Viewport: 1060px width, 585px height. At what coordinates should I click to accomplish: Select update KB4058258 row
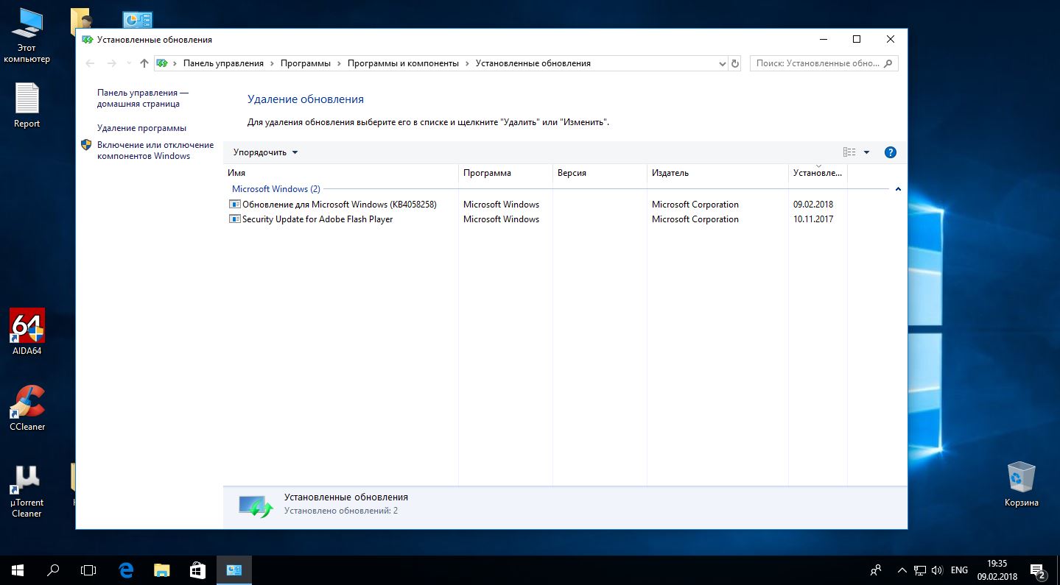(535, 205)
